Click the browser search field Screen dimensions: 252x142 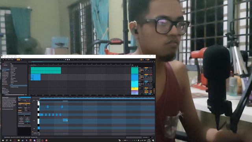tap(15, 62)
